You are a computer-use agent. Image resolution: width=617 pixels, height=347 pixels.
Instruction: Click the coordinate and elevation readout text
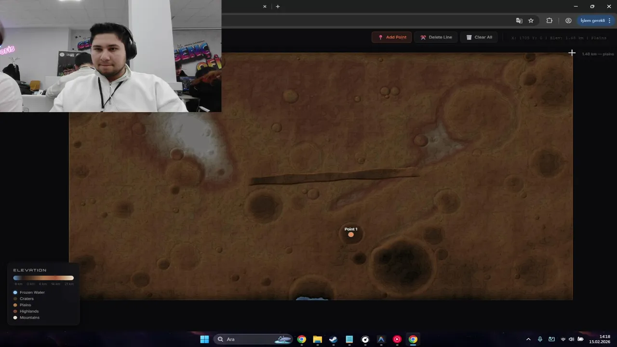click(559, 38)
